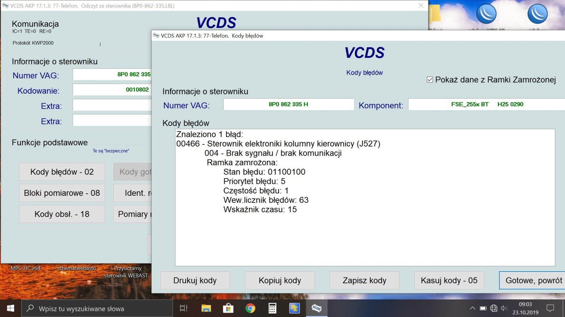
Task: Click VCDS icon in the Odczyt ze sterownika title bar
Action: tap(5, 6)
